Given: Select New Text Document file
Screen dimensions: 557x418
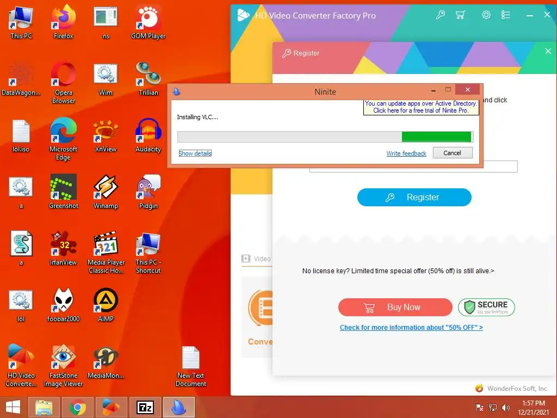Looking at the screenshot, I should coord(191,366).
